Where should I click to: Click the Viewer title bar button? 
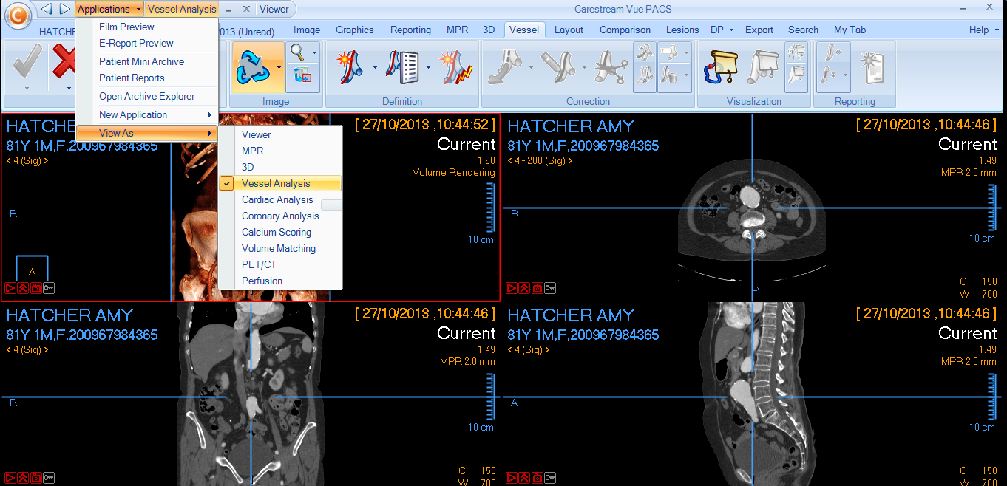(274, 9)
